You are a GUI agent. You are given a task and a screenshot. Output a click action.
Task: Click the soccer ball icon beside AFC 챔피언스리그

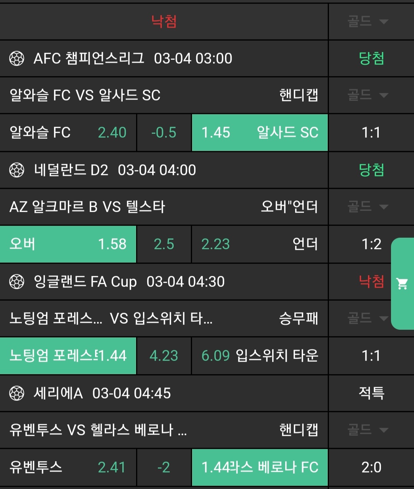16,59
